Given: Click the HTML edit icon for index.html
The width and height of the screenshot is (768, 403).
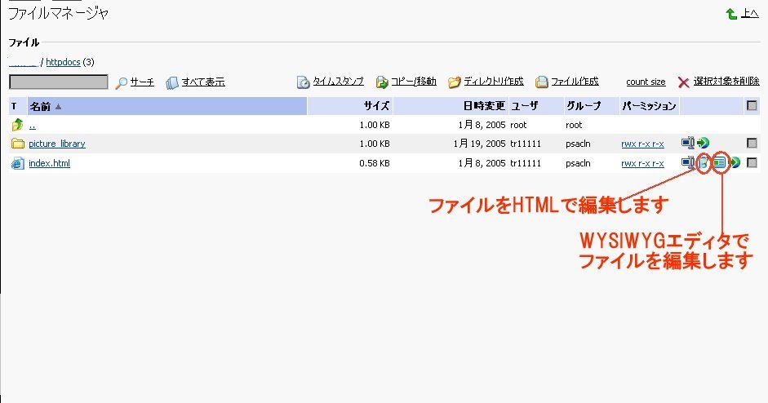Looking at the screenshot, I should point(703,163).
